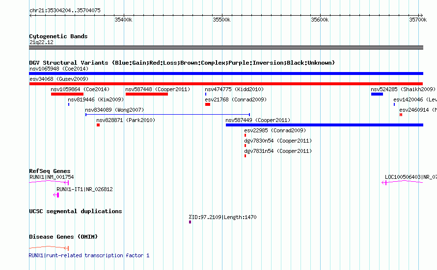Click the nsv834089 thin blue span line
Viewport: 437px width, 270px height.
tap(167, 115)
